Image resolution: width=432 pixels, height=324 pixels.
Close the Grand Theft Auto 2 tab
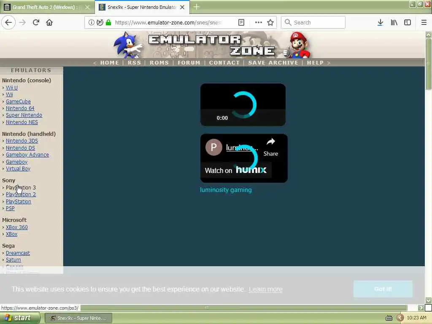click(x=87, y=7)
